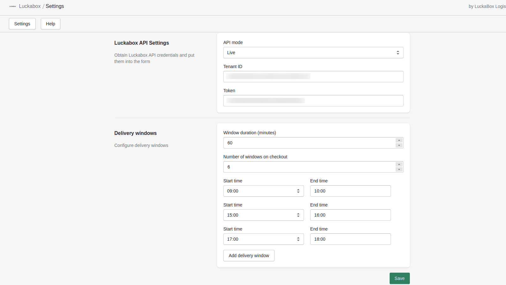Open the 15:00 Start time selector
Viewport: 506px width, 285px height.
pos(263,215)
